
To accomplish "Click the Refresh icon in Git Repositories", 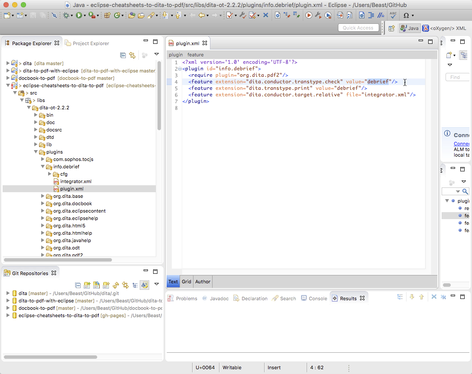I will point(115,285).
